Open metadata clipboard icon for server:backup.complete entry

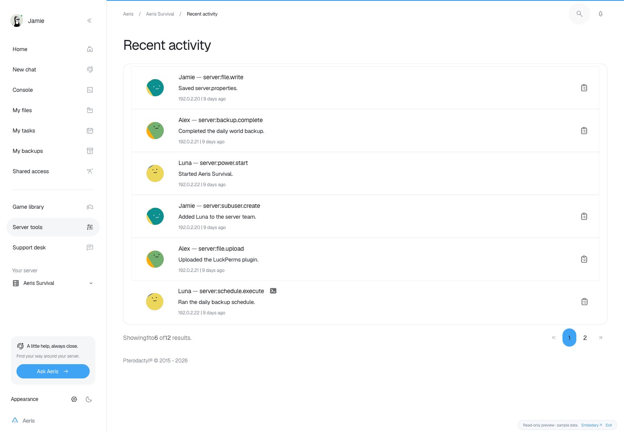point(584,131)
